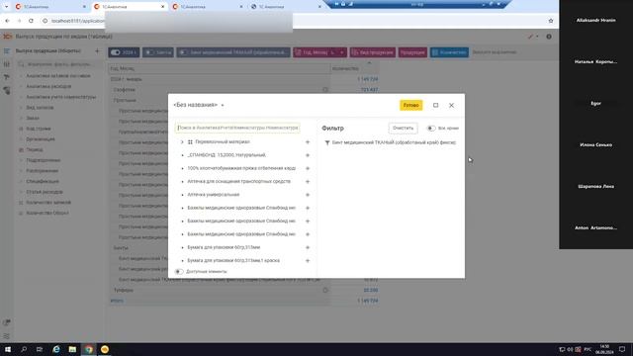Open the dropdown arrow beside the pencil
Viewport: 633px width, 356px height.
coord(537,37)
